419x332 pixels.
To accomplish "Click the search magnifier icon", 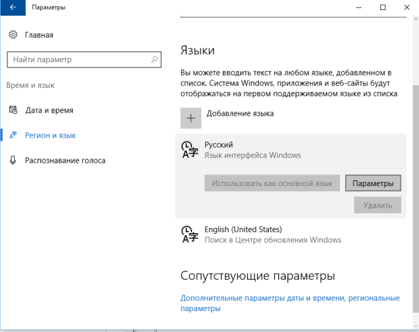I will pos(154,59).
